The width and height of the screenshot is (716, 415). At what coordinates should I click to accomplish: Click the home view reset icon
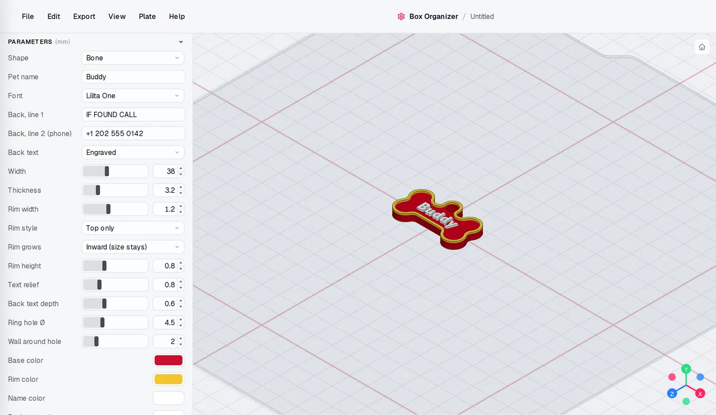702,47
